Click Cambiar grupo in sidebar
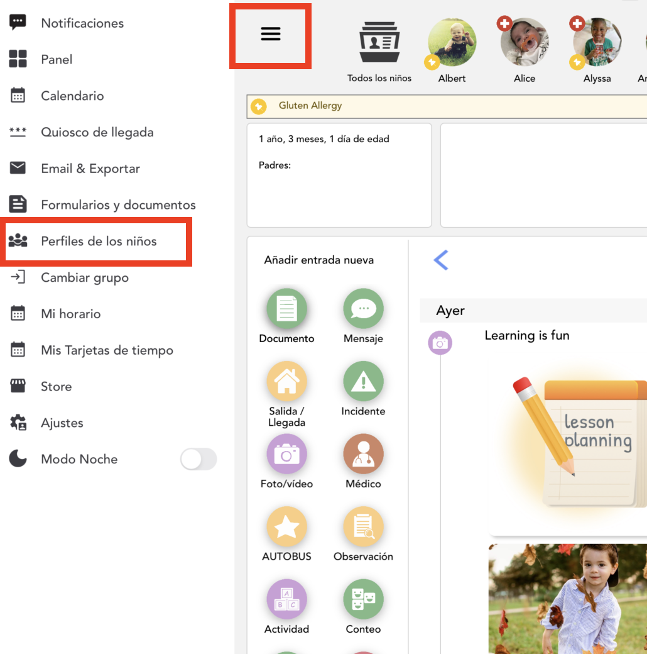This screenshot has width=647, height=654. point(85,277)
